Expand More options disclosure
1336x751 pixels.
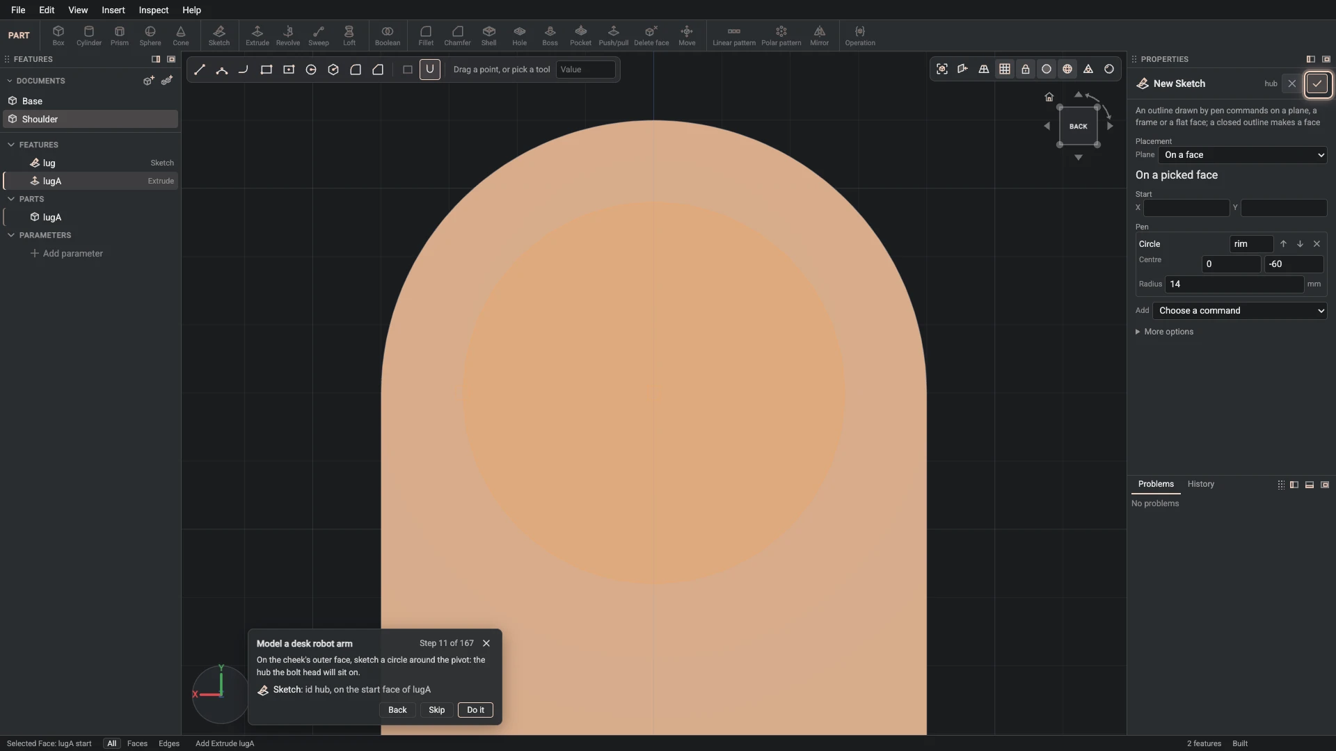click(x=1164, y=332)
